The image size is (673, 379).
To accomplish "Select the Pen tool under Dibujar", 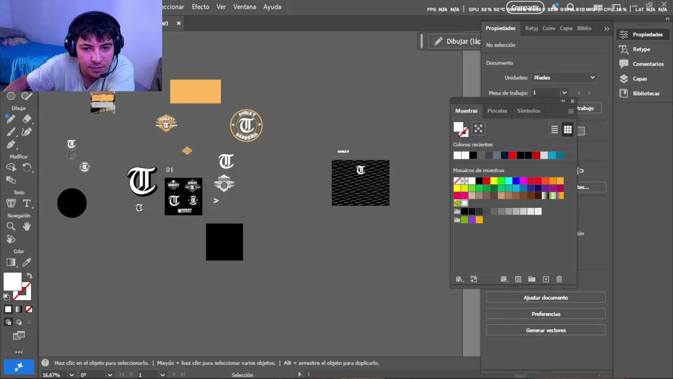I will [x=11, y=144].
